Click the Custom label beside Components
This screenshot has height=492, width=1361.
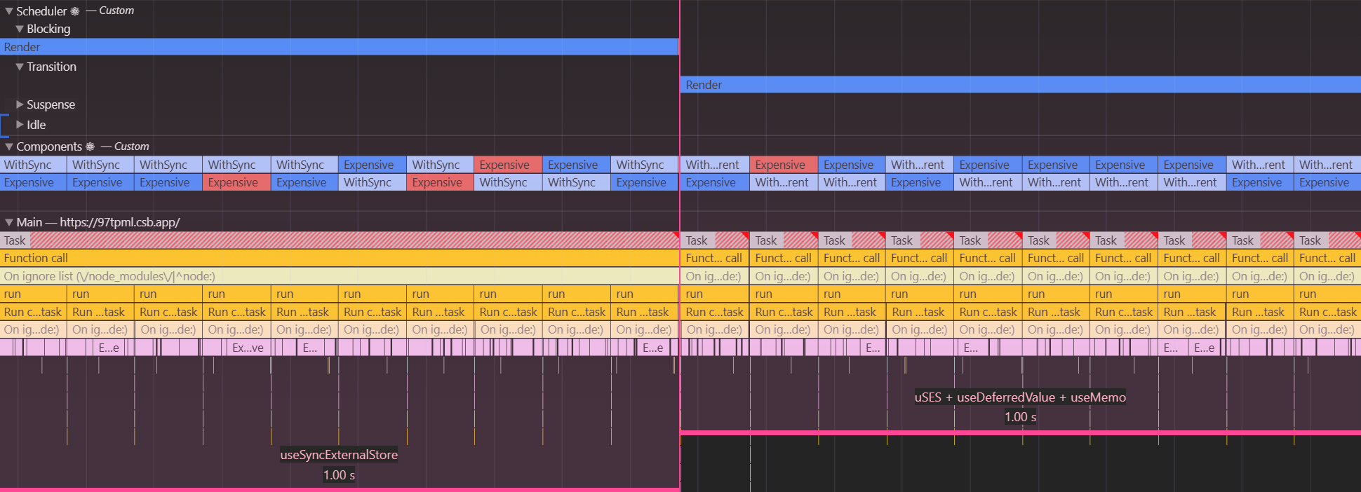click(x=131, y=146)
